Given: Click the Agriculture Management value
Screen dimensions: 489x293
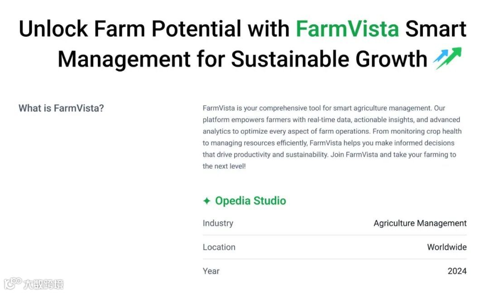Looking at the screenshot, I should pyautogui.click(x=420, y=223).
